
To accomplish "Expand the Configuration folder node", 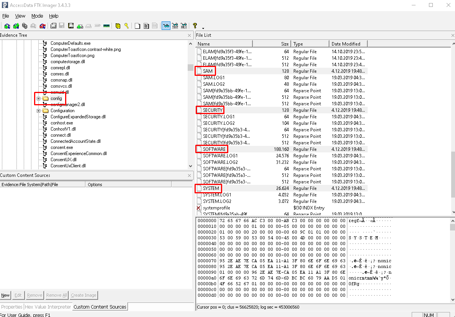I will coord(39,111).
